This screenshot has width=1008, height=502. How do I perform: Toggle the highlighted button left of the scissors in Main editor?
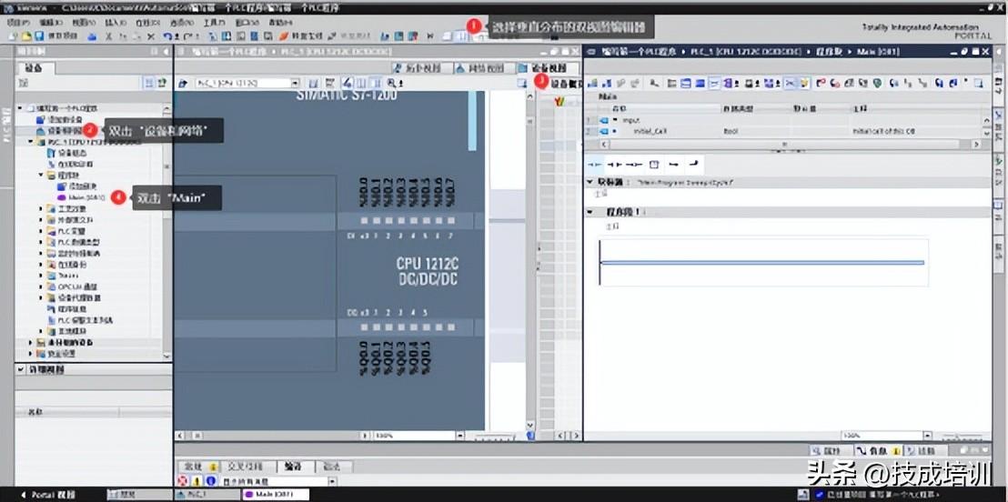(714, 83)
